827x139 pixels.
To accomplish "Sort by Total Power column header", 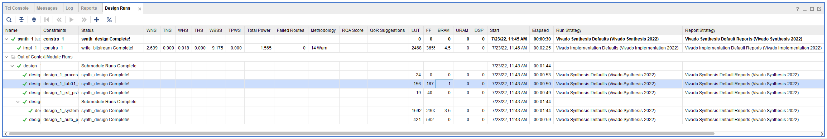I will (x=259, y=30).
